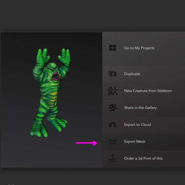Screen dimensions: 185x185
Task: Click the four-square grid My Projects icon
Action: [x=113, y=48]
